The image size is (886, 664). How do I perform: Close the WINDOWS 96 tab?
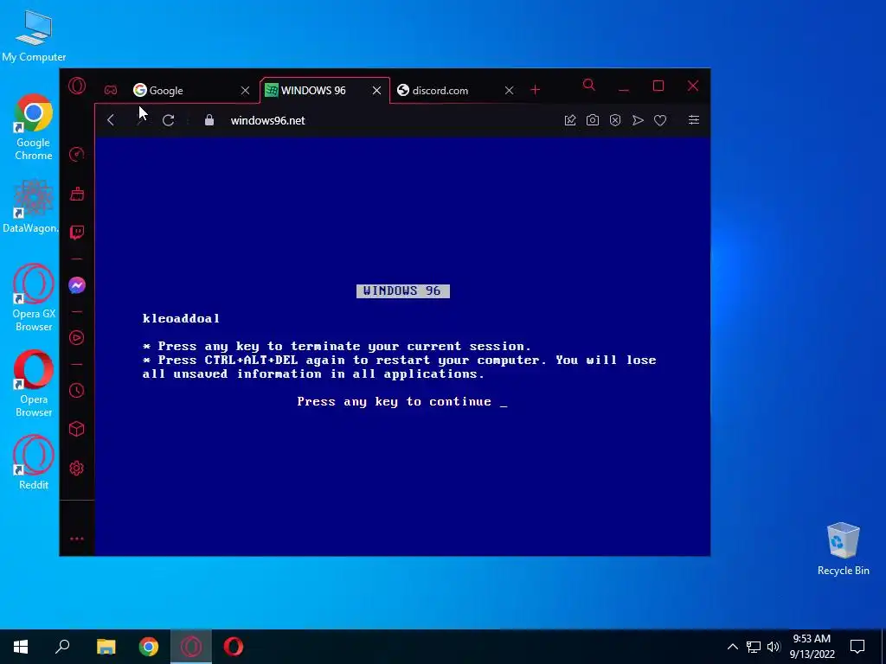click(377, 90)
